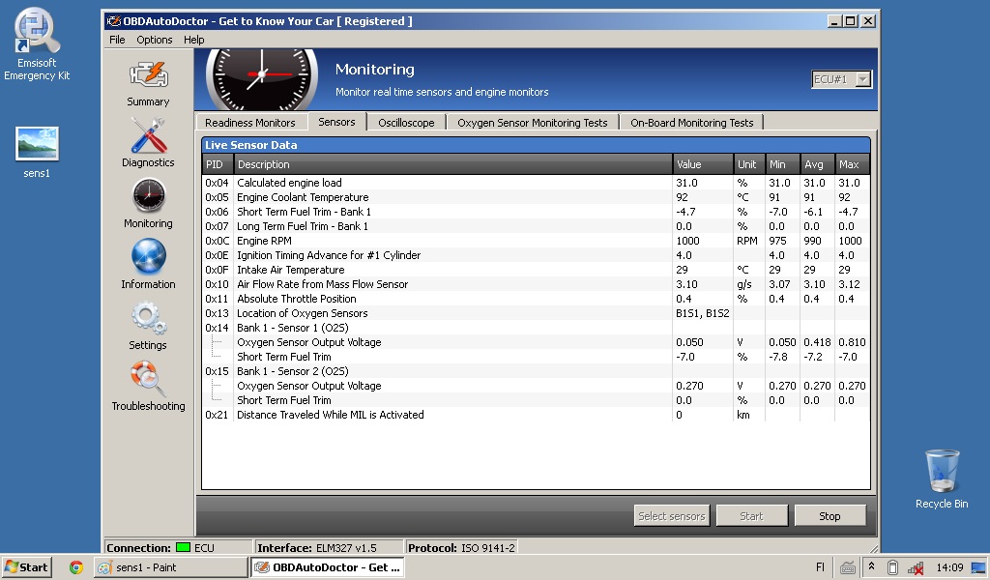Select the sens1 image file on desktop
The height and width of the screenshot is (580, 990).
click(x=37, y=152)
